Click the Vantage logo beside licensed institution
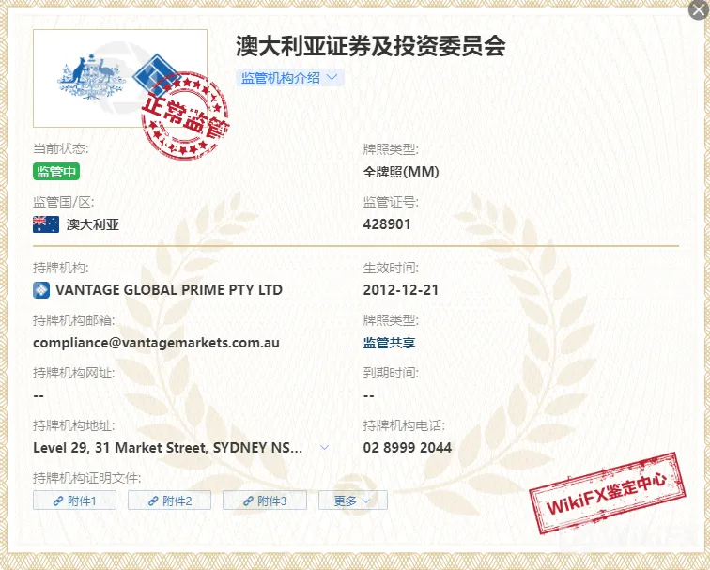The width and height of the screenshot is (710, 570). (41, 290)
